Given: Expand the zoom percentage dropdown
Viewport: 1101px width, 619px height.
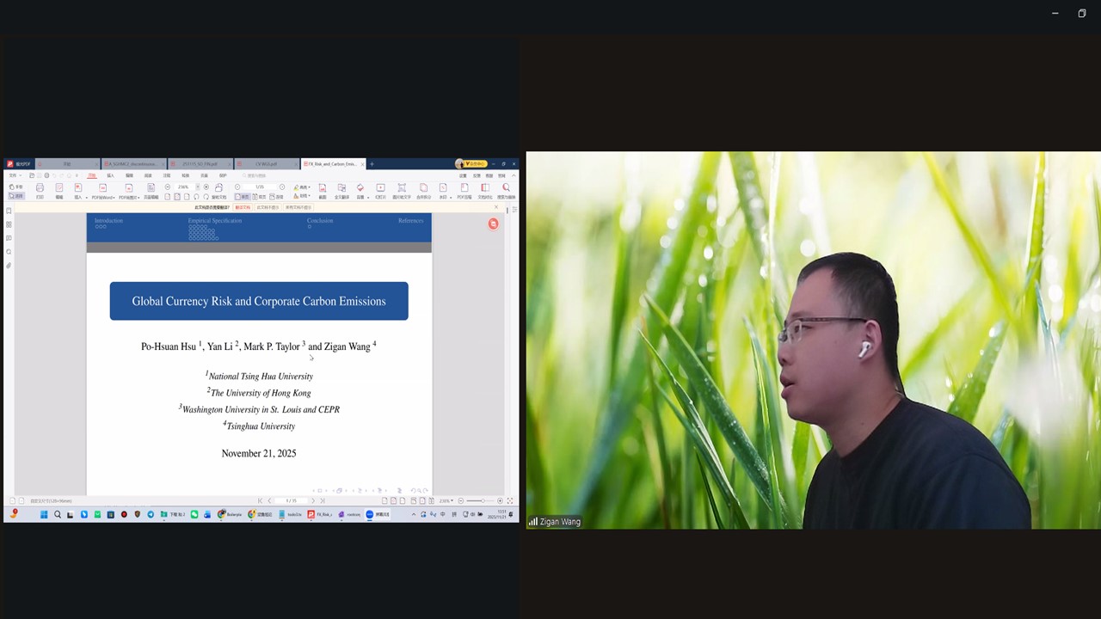Looking at the screenshot, I should 197,187.
